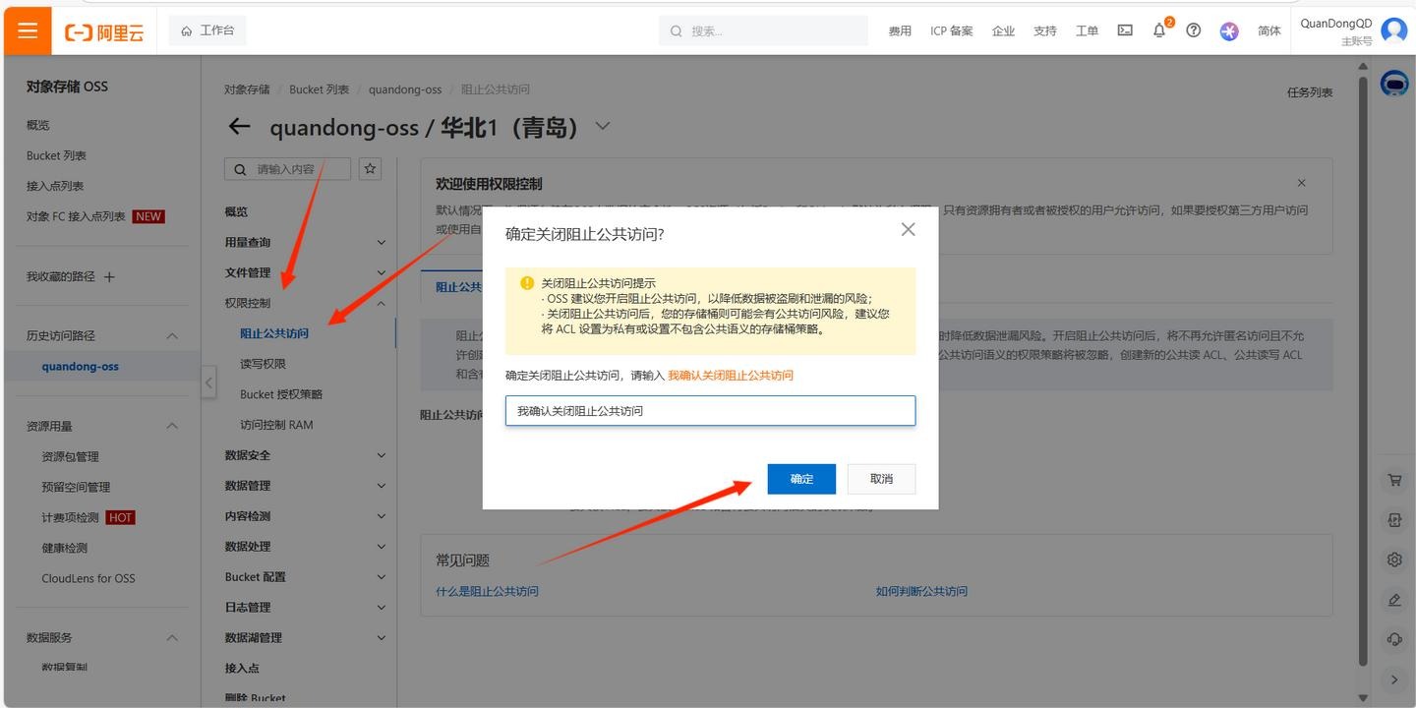
Task: Open the shopping cart icon
Action: pyautogui.click(x=1394, y=481)
